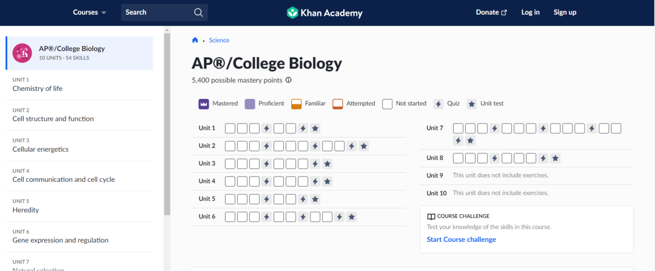Click the mastery points info icon

pyautogui.click(x=289, y=80)
